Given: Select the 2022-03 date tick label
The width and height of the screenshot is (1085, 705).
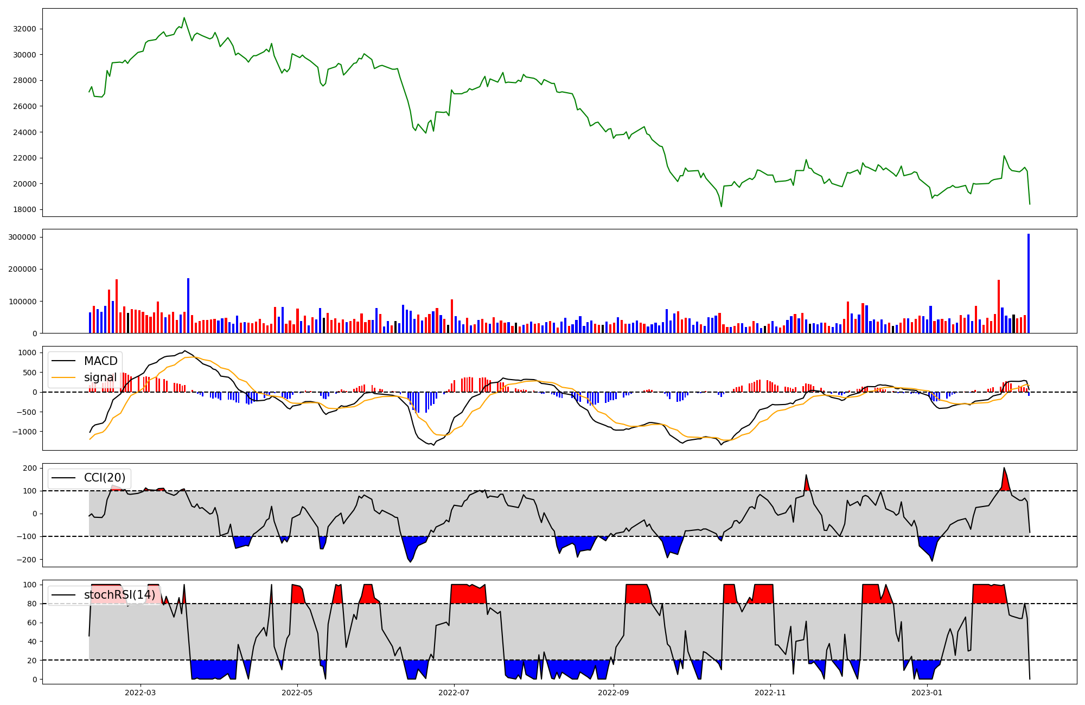Looking at the screenshot, I should 140,693.
